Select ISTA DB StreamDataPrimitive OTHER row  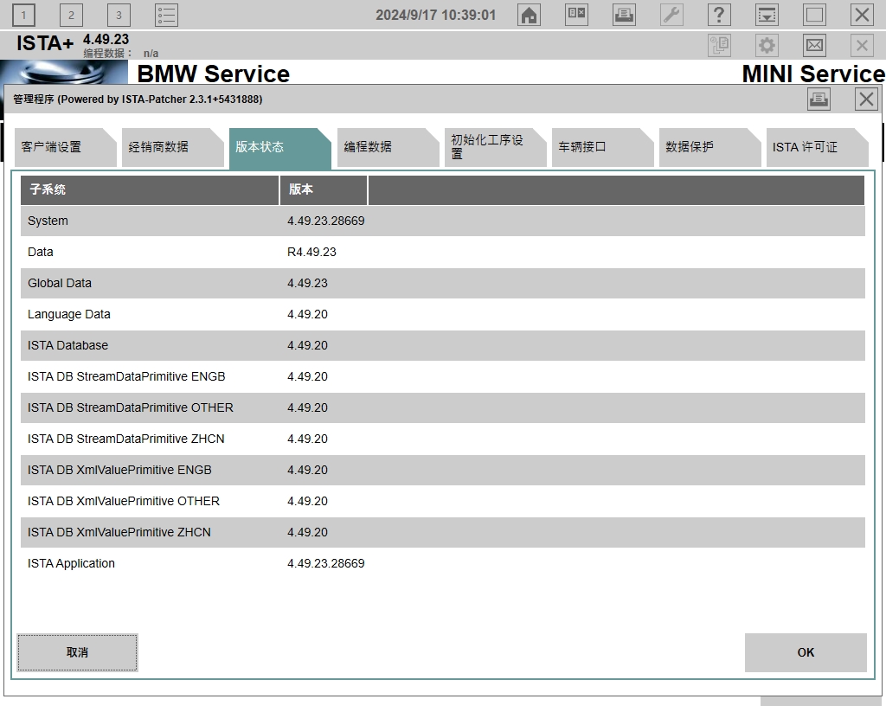(x=443, y=407)
